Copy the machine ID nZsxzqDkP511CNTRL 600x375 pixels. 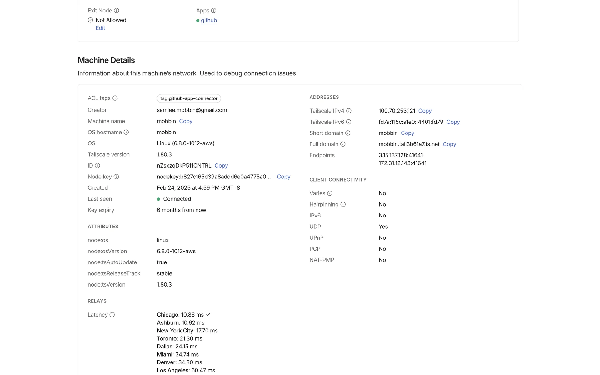(221, 166)
